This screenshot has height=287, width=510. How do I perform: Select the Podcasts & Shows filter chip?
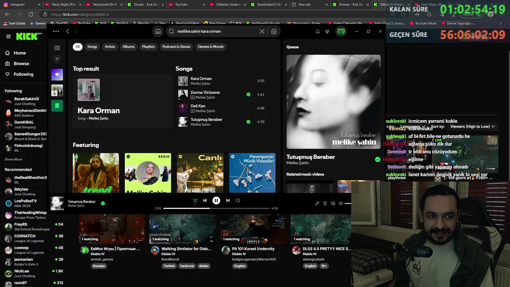(177, 47)
